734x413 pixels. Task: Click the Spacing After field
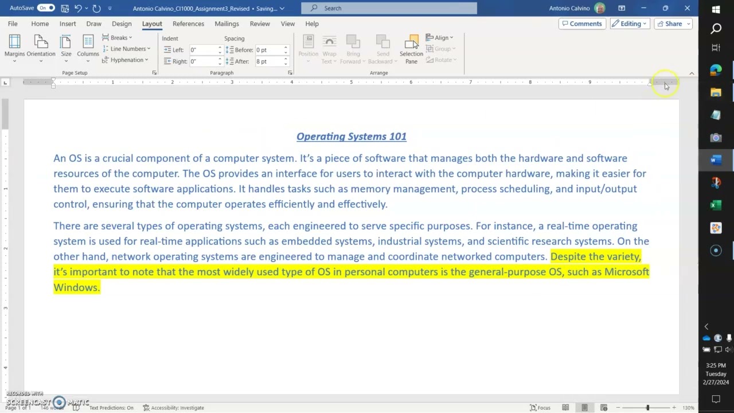(268, 61)
